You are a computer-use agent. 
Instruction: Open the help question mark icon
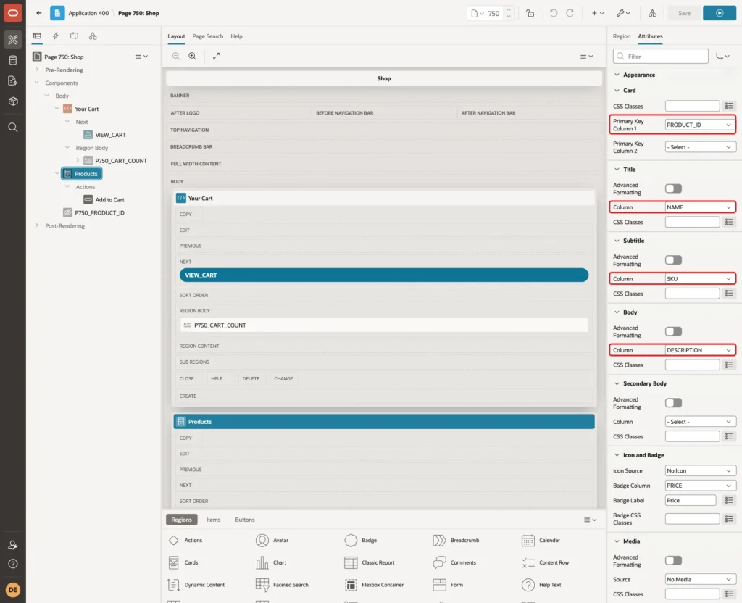pos(13,564)
